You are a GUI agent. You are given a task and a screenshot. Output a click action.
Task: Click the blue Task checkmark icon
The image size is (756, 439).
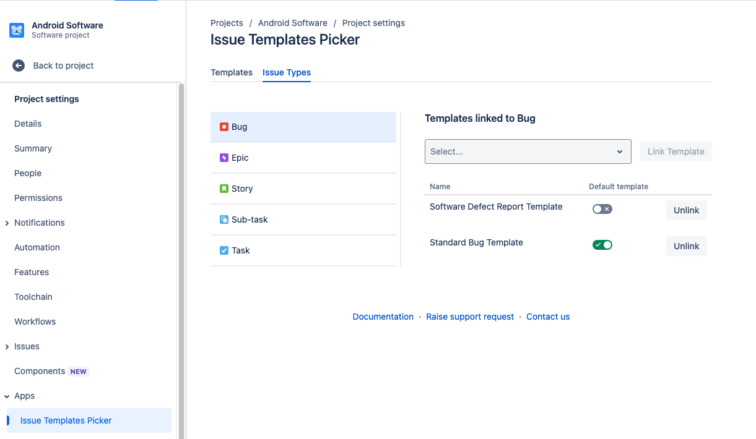pyautogui.click(x=224, y=250)
